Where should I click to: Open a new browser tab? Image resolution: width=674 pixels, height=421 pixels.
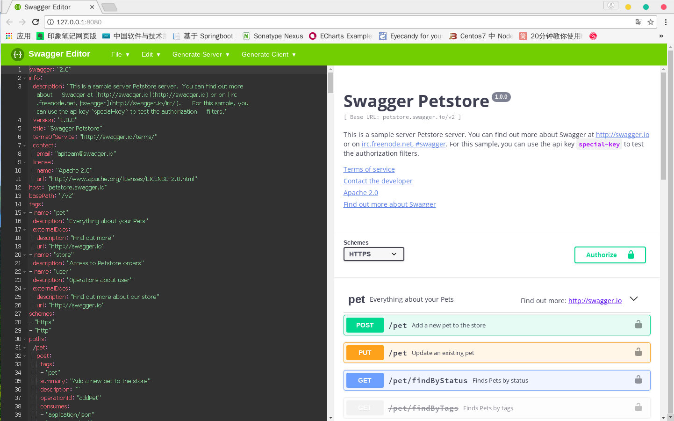click(109, 7)
